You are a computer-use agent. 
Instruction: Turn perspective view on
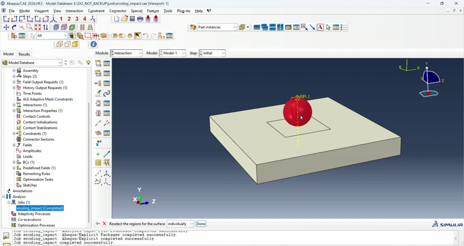[90, 27]
